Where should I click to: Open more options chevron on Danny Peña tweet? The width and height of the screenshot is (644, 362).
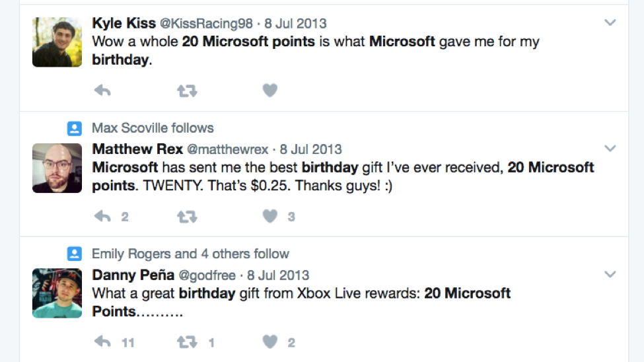[x=610, y=274]
